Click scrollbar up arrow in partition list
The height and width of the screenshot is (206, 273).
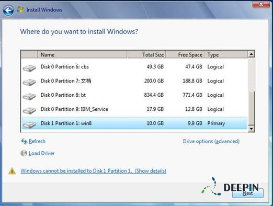(x=251, y=54)
